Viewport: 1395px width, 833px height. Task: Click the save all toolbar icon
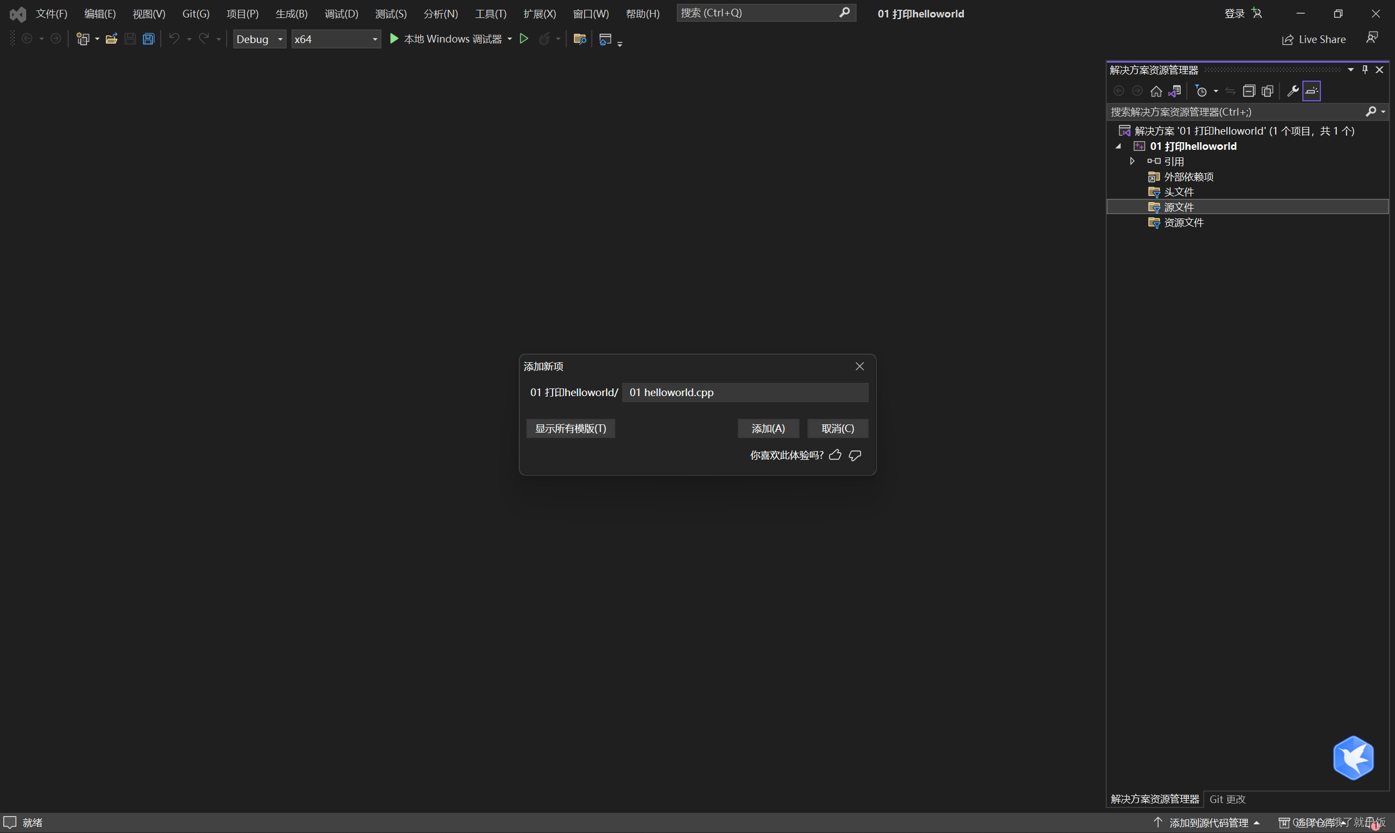(x=148, y=39)
